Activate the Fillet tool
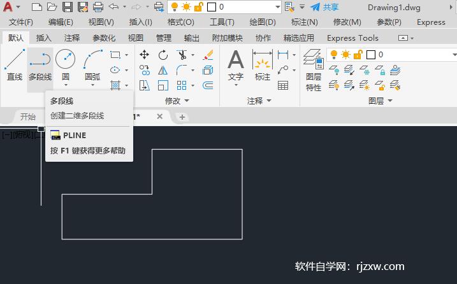 (x=182, y=70)
